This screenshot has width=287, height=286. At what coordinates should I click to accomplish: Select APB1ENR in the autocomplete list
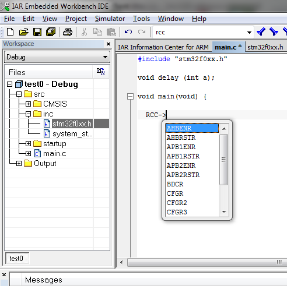tap(192, 147)
